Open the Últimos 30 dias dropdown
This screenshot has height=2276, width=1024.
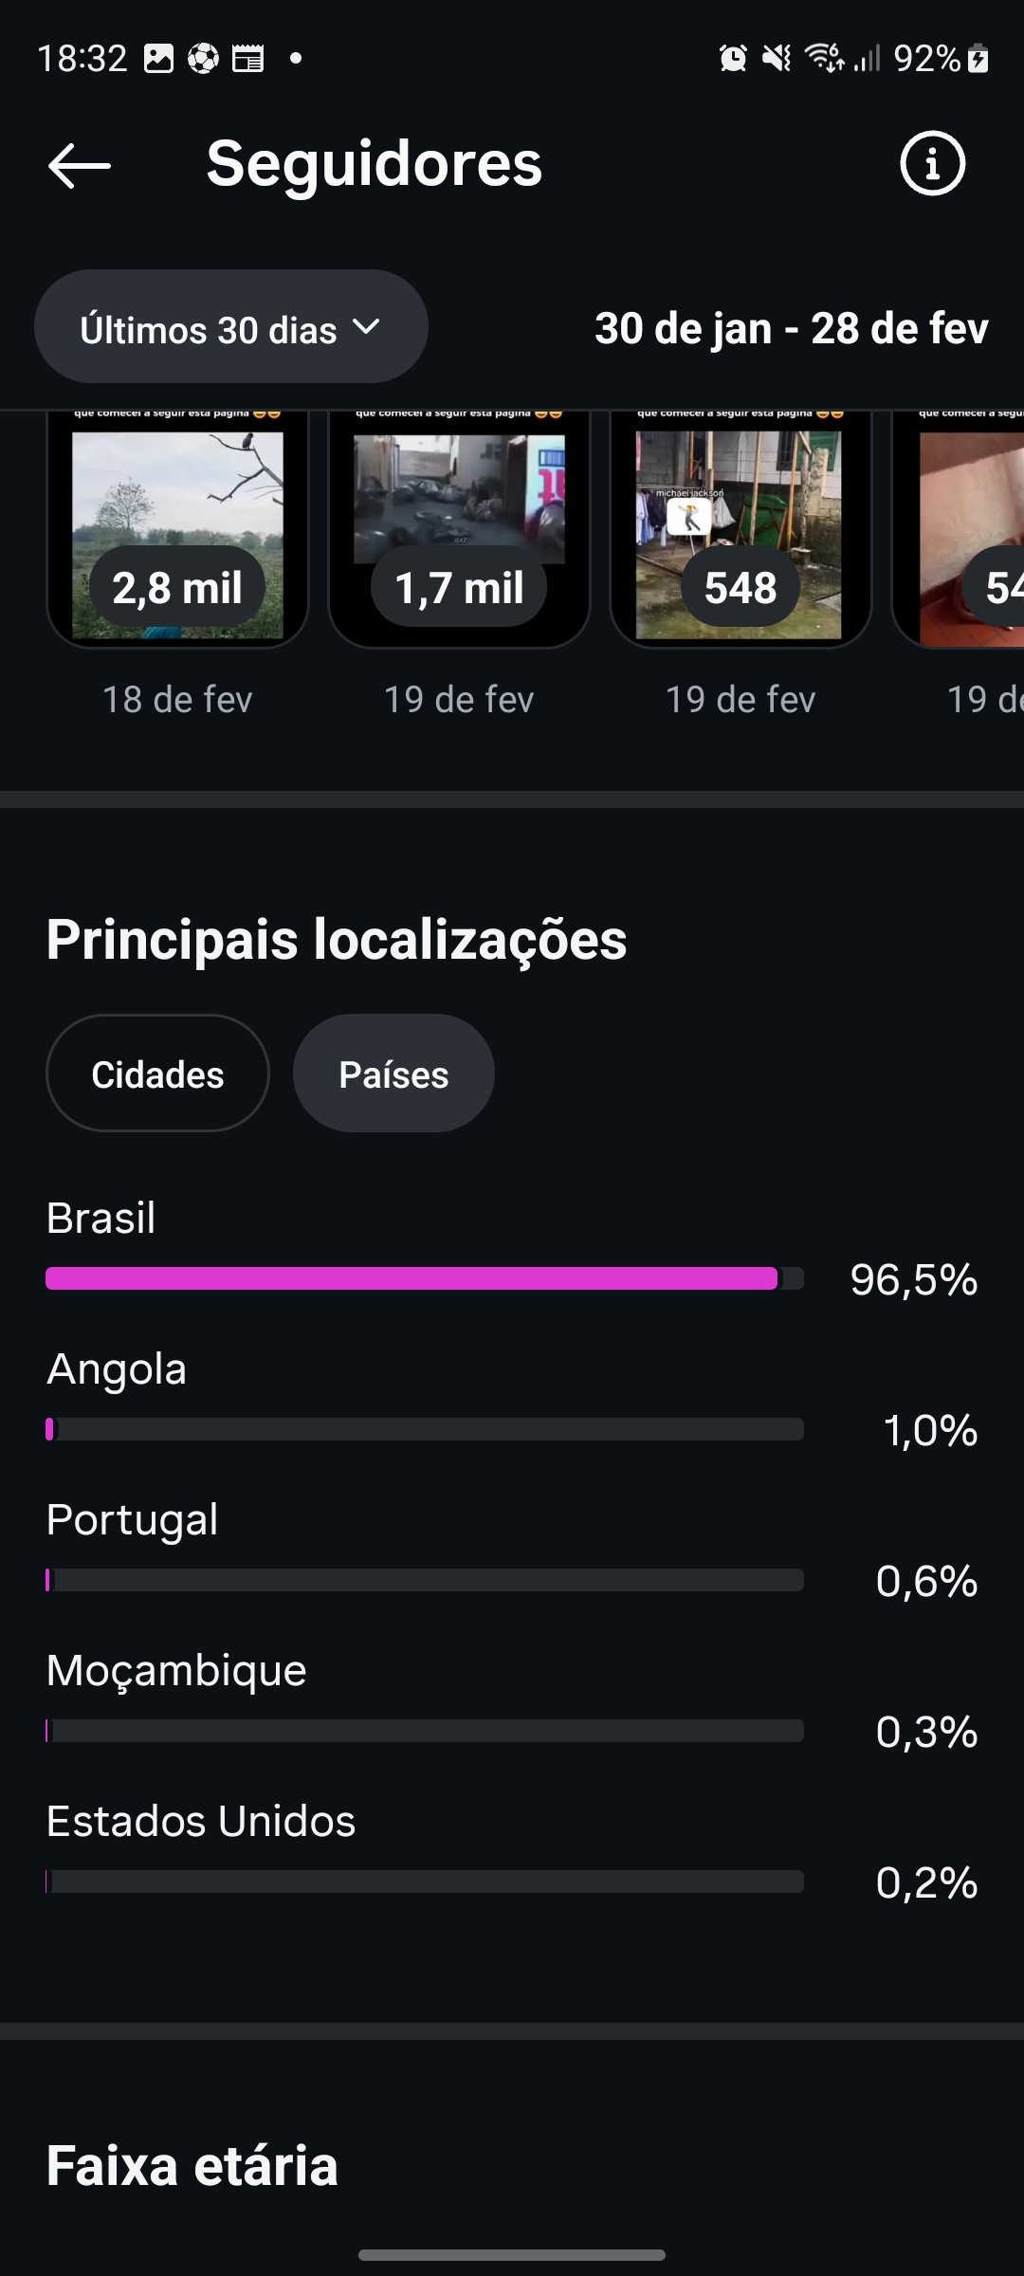[x=230, y=327]
